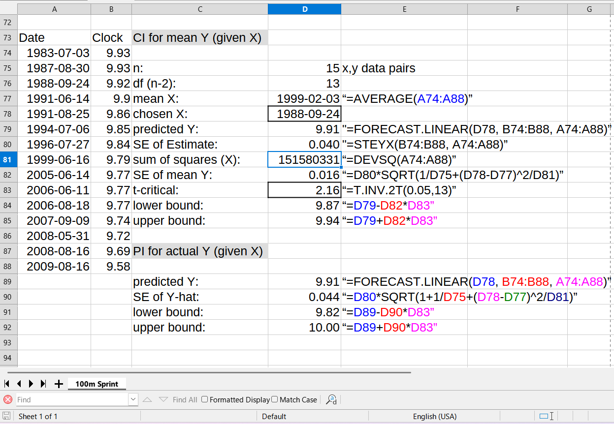Screen dimensions: 614x424
Task: Select the DEVSQ formula text cell
Action: pyautogui.click(x=404, y=159)
